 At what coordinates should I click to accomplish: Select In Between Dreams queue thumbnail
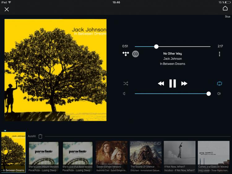13,152
